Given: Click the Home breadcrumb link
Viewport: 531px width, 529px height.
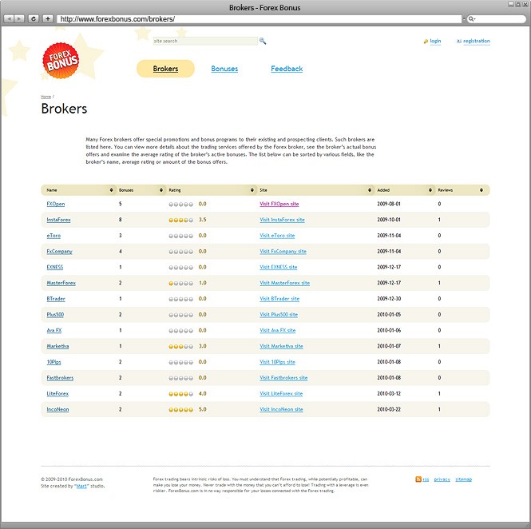Looking at the screenshot, I should [x=46, y=97].
